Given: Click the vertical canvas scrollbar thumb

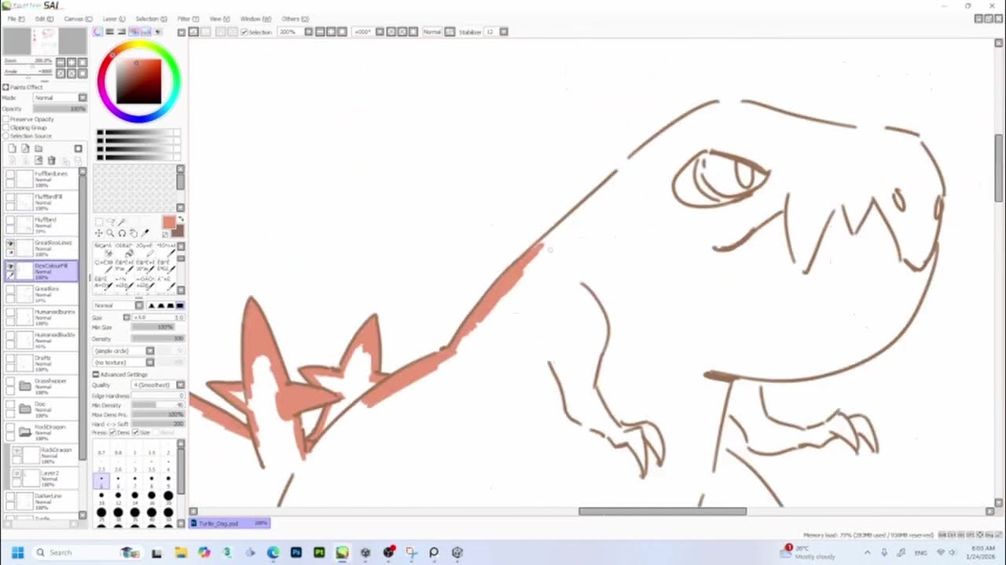Looking at the screenshot, I should [x=999, y=167].
